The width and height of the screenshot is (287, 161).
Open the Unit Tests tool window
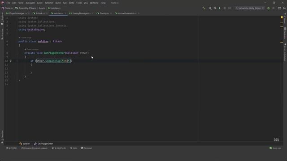coord(59,148)
